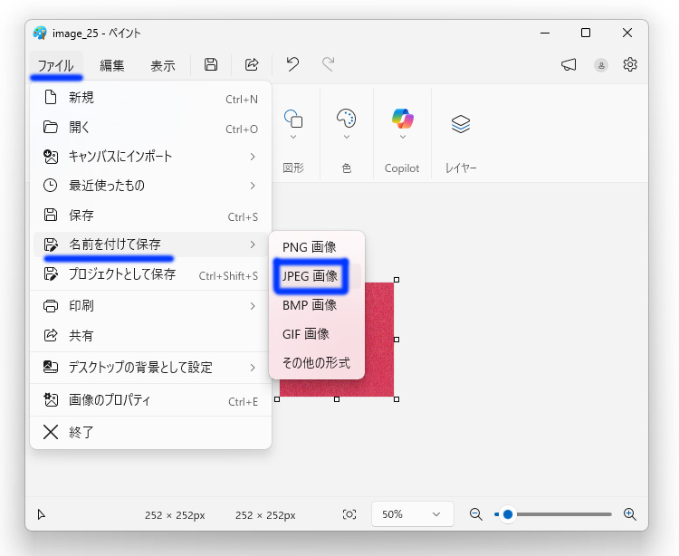Expand the 最近使ったもの submenu

pos(150,186)
